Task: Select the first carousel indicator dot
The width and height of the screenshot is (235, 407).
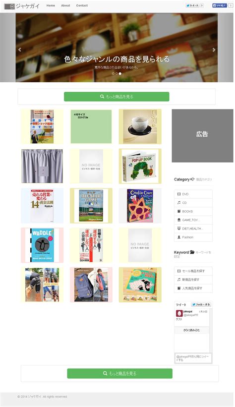Action: pyautogui.click(x=113, y=74)
